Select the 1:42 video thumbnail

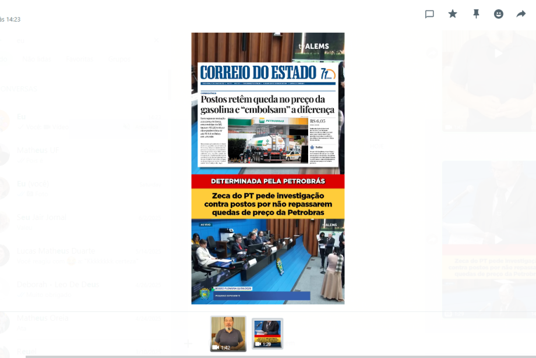pos(228,334)
